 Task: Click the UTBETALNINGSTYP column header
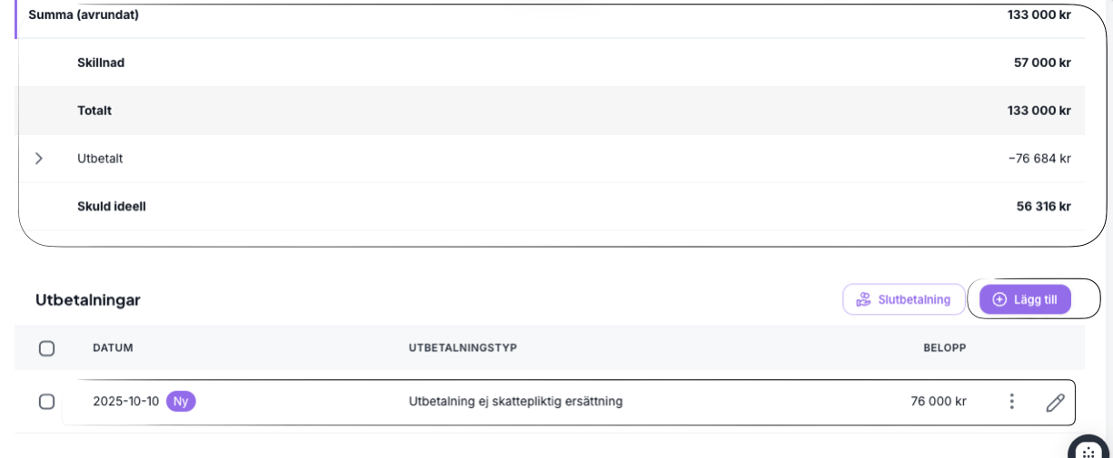[462, 348]
